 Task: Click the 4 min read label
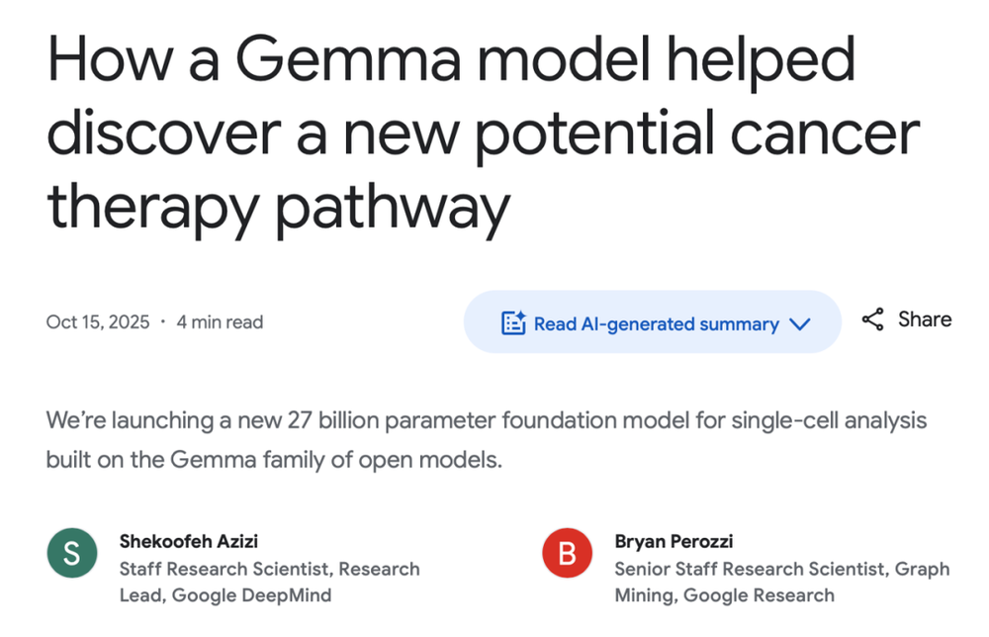coord(220,322)
